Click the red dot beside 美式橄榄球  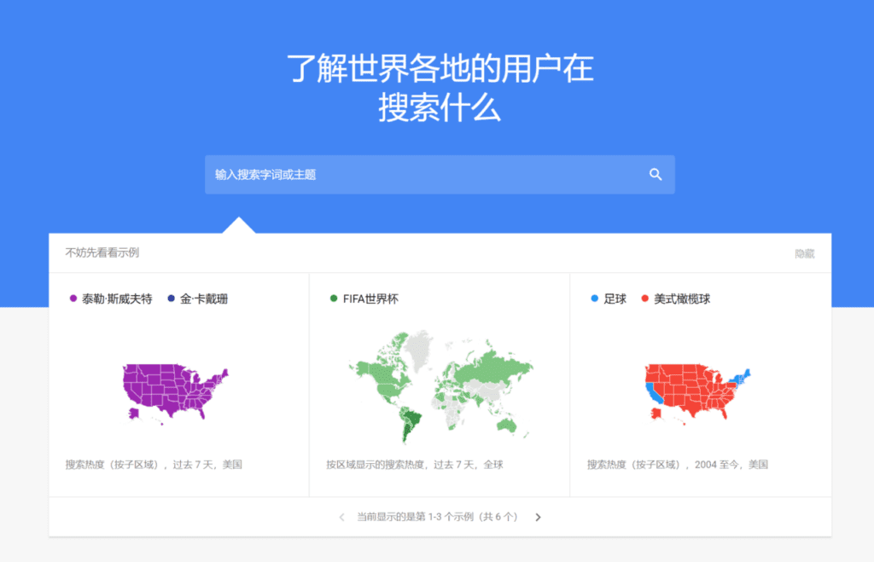click(x=645, y=299)
